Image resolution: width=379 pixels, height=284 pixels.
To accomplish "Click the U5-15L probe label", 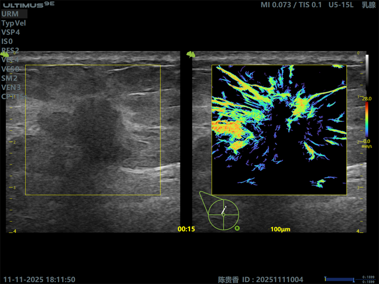I will 341,5.
